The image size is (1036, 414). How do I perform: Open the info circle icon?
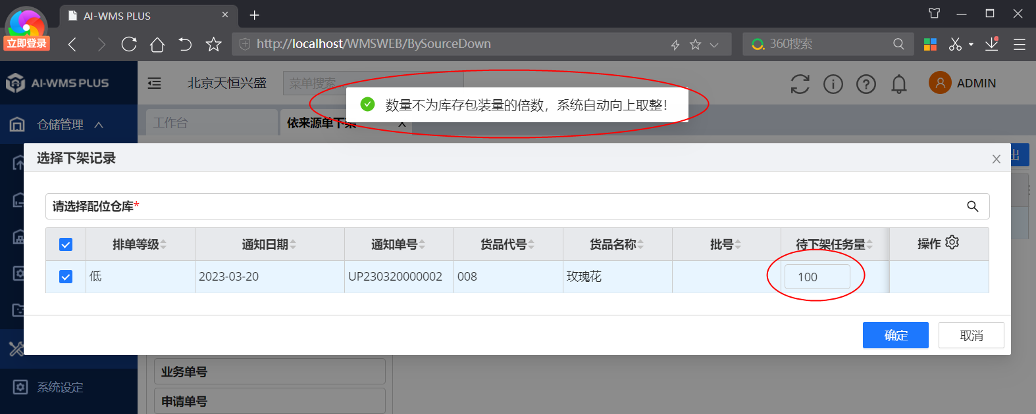tap(833, 84)
